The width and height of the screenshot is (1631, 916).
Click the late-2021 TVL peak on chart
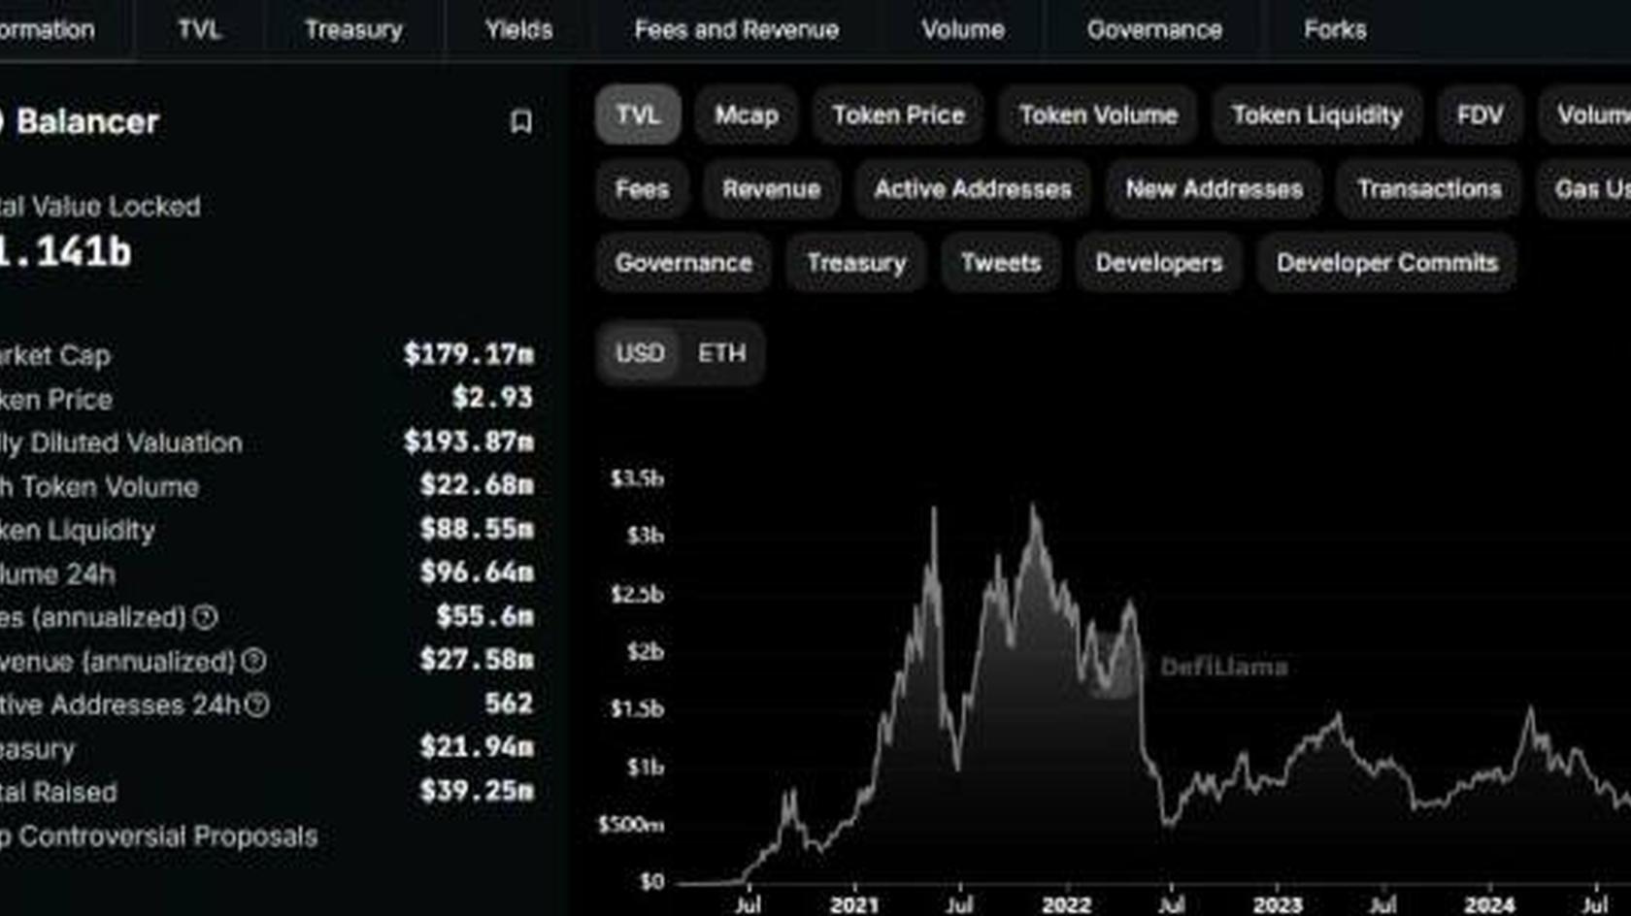tap(1033, 507)
